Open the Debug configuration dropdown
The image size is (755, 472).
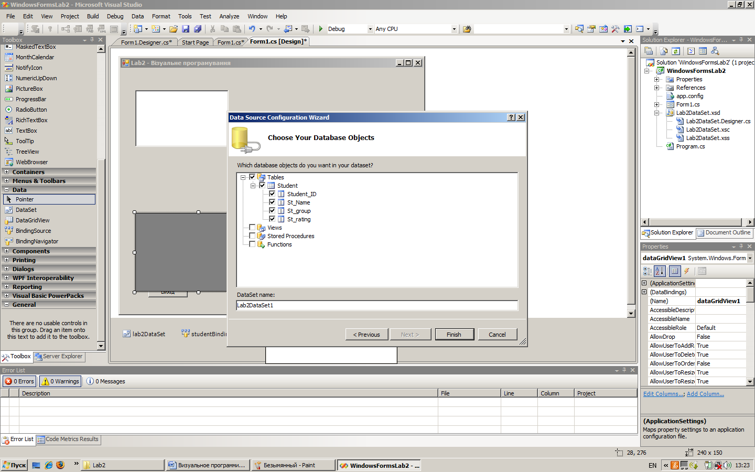pos(370,29)
